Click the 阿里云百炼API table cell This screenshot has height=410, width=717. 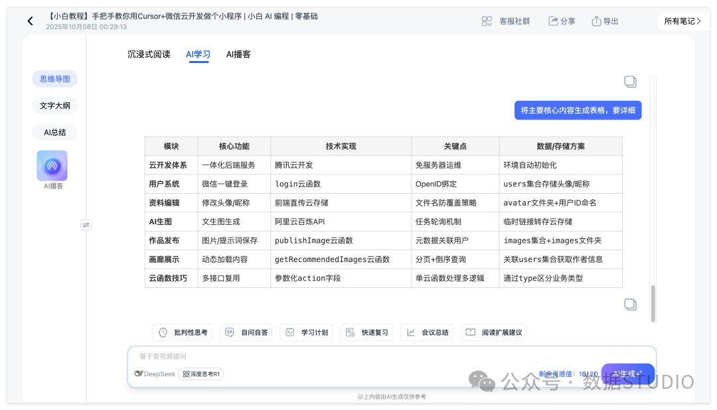[341, 222]
